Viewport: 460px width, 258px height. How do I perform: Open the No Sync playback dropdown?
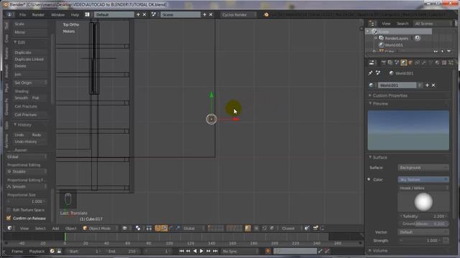click(x=239, y=251)
